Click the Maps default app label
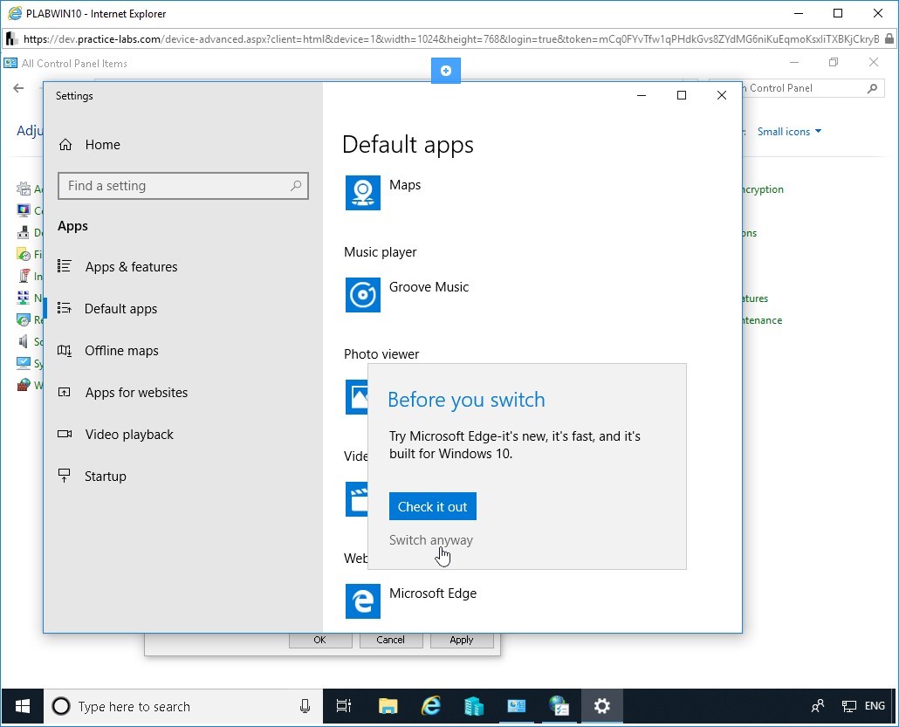 [x=405, y=185]
